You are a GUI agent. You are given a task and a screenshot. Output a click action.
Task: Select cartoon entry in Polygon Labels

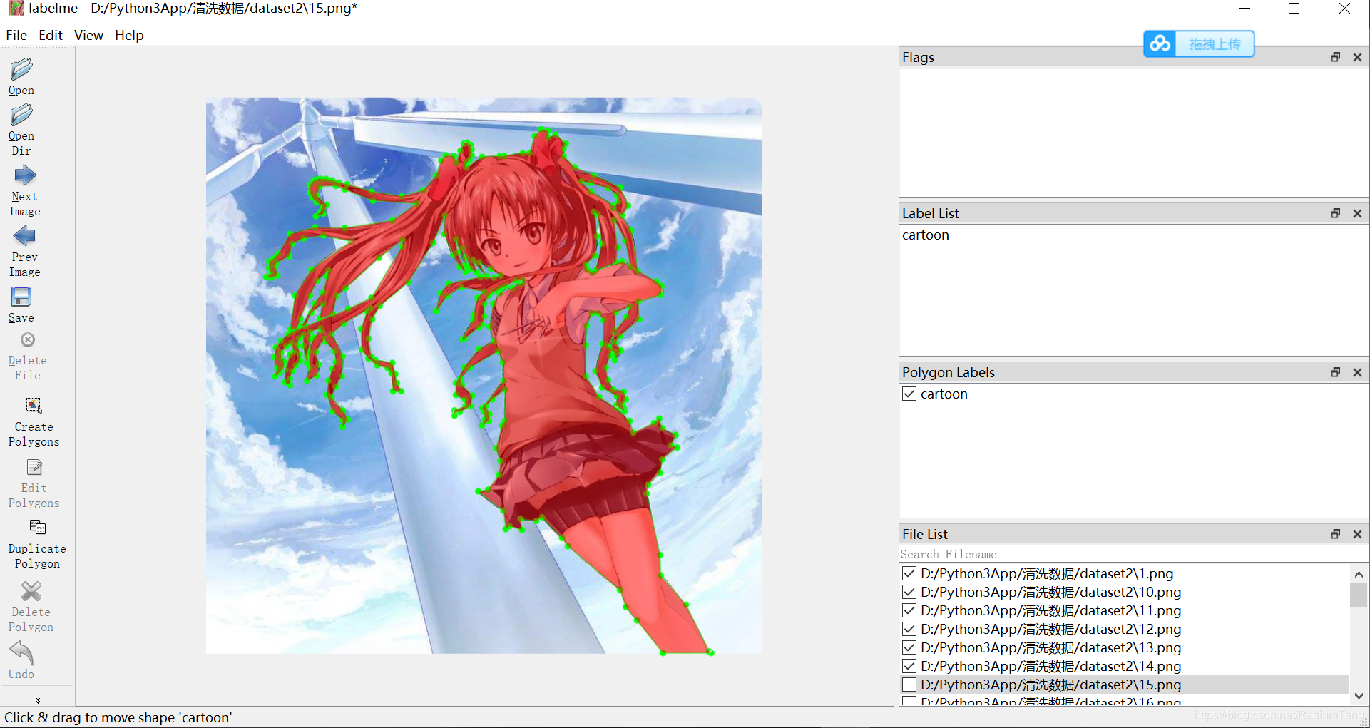pos(944,394)
